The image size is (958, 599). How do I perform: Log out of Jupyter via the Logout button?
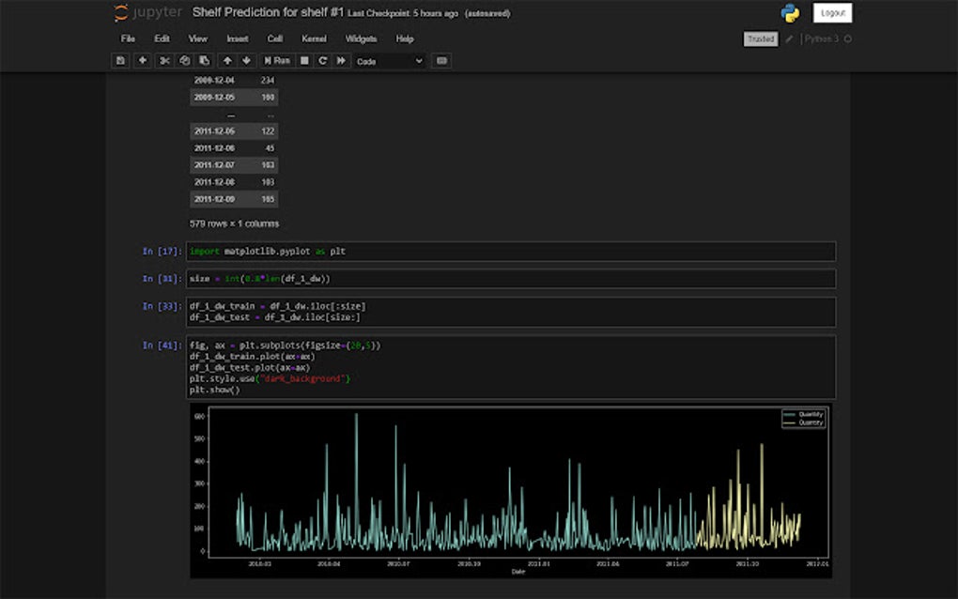832,13
